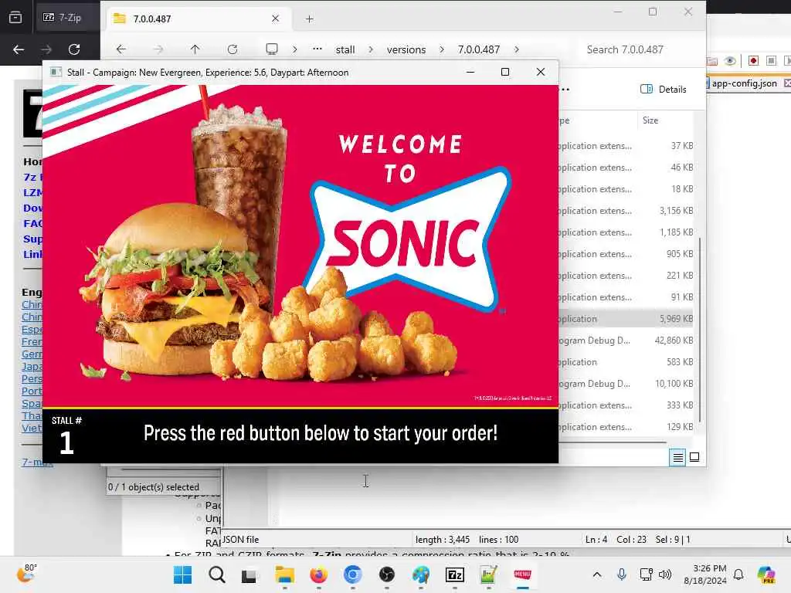Sort files by the Size column
Image resolution: width=791 pixels, height=593 pixels.
650,120
